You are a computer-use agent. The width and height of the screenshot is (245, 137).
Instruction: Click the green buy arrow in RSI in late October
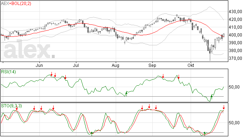212,97
